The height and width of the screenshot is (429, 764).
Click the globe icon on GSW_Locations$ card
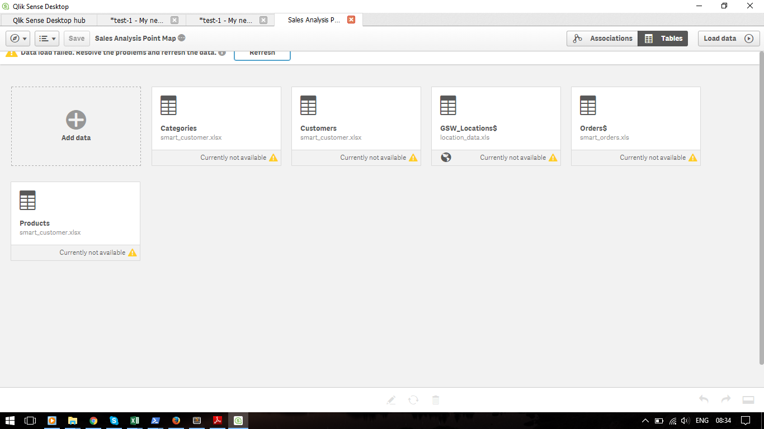click(x=446, y=158)
